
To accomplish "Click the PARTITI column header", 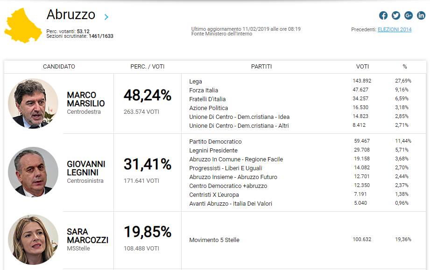I will (261, 67).
